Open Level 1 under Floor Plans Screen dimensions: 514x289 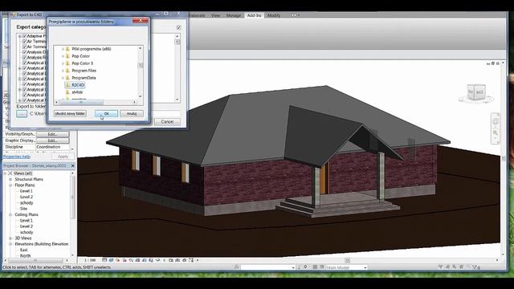coord(27,191)
